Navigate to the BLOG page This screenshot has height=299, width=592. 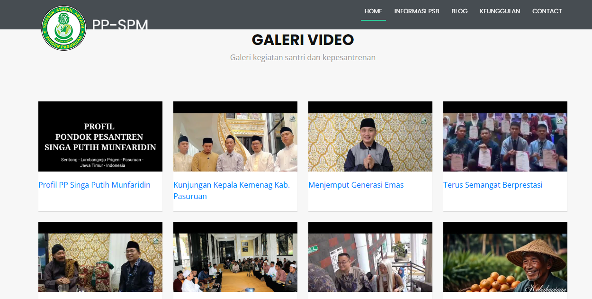point(459,11)
